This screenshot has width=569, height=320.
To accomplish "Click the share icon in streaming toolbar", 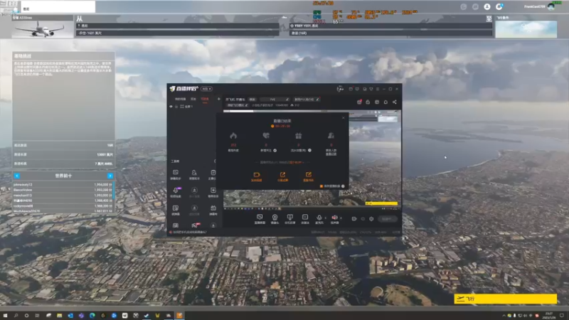I will [395, 102].
